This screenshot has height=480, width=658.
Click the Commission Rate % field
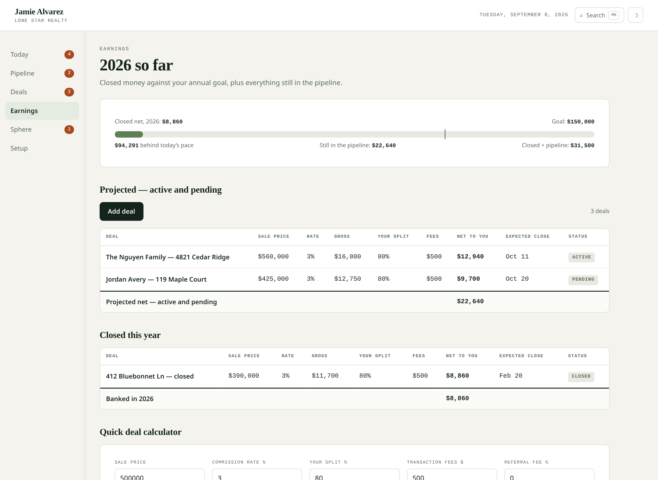click(257, 475)
